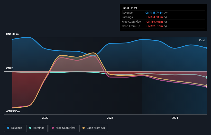Screen dimensions: 211x135
Task: Click the CN¥200m y-axis label
Action: pyautogui.click(x=12, y=34)
